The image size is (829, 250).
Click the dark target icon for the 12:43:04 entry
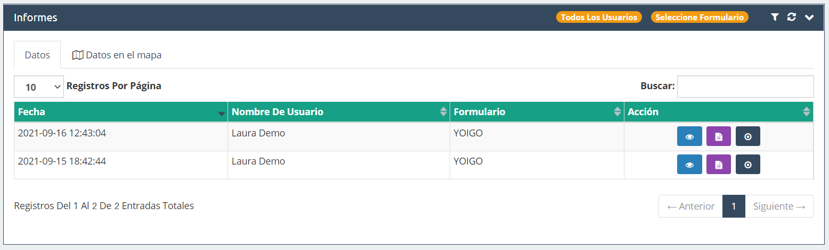748,136
